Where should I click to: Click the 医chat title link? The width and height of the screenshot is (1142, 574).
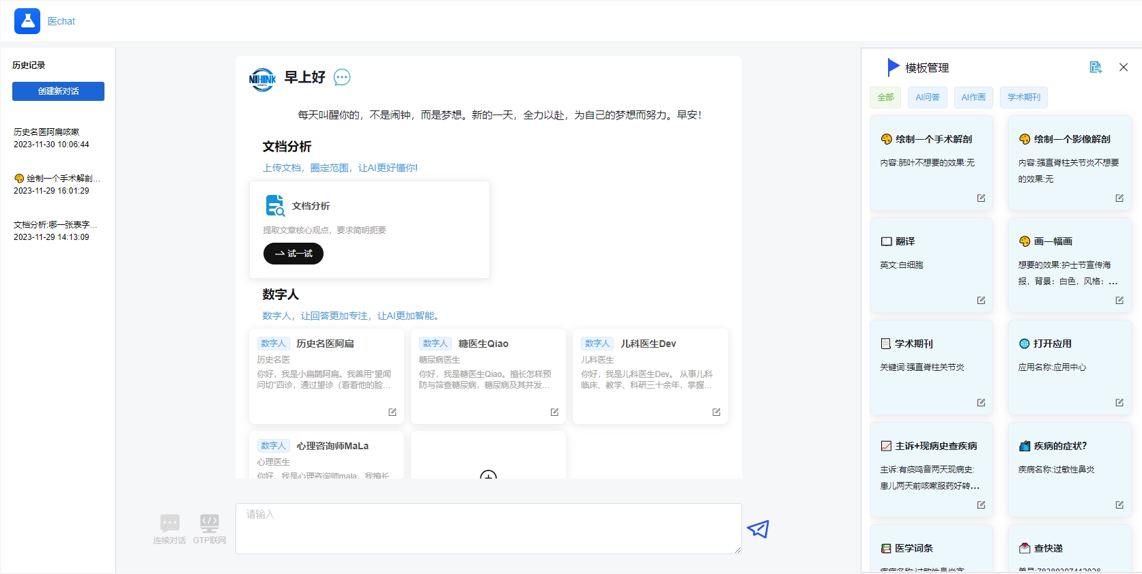(61, 21)
